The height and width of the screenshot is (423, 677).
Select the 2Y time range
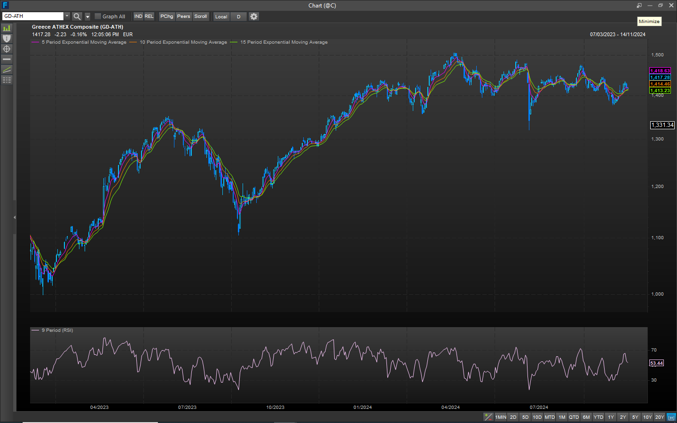point(623,417)
